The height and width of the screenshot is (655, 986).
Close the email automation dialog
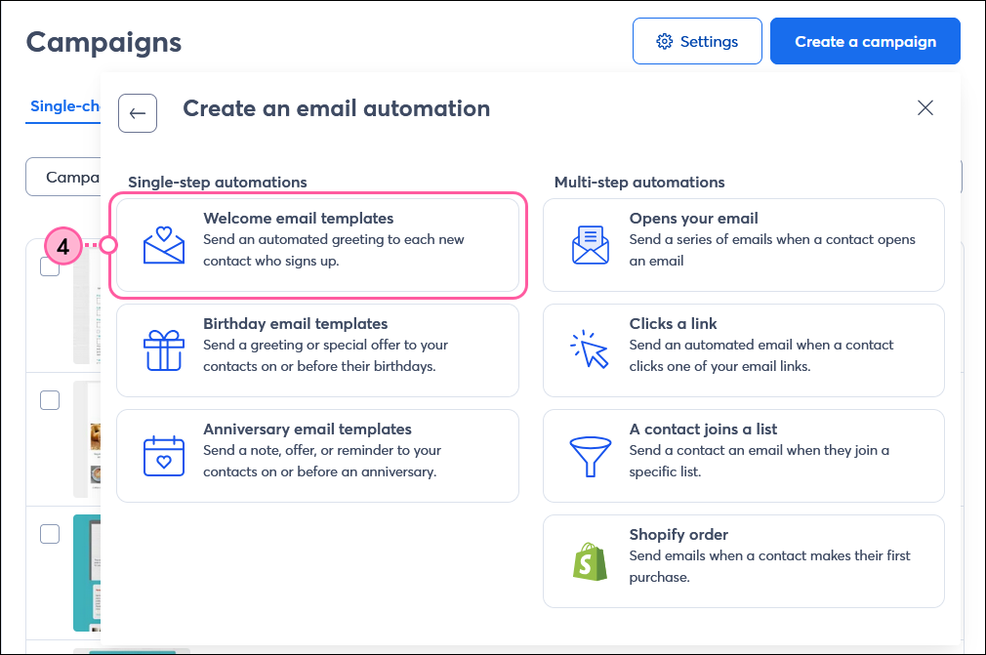click(924, 107)
